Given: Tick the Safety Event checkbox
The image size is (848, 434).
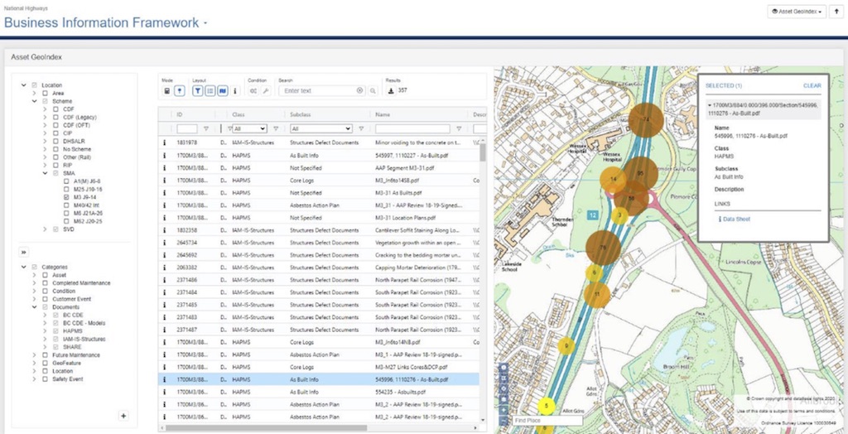Looking at the screenshot, I should pyautogui.click(x=45, y=379).
